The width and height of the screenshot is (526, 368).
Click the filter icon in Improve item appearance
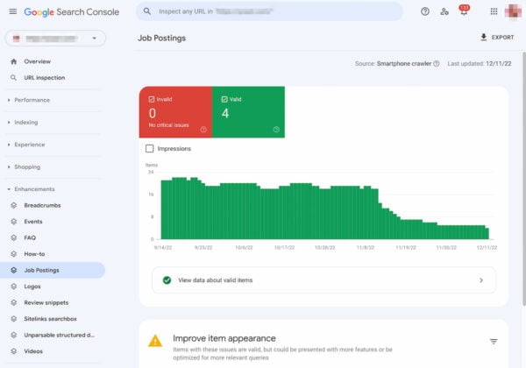(493, 342)
